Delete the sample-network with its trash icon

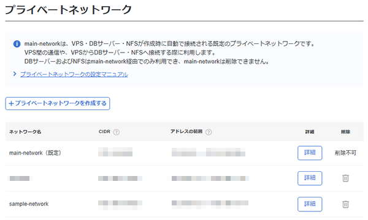(x=345, y=204)
